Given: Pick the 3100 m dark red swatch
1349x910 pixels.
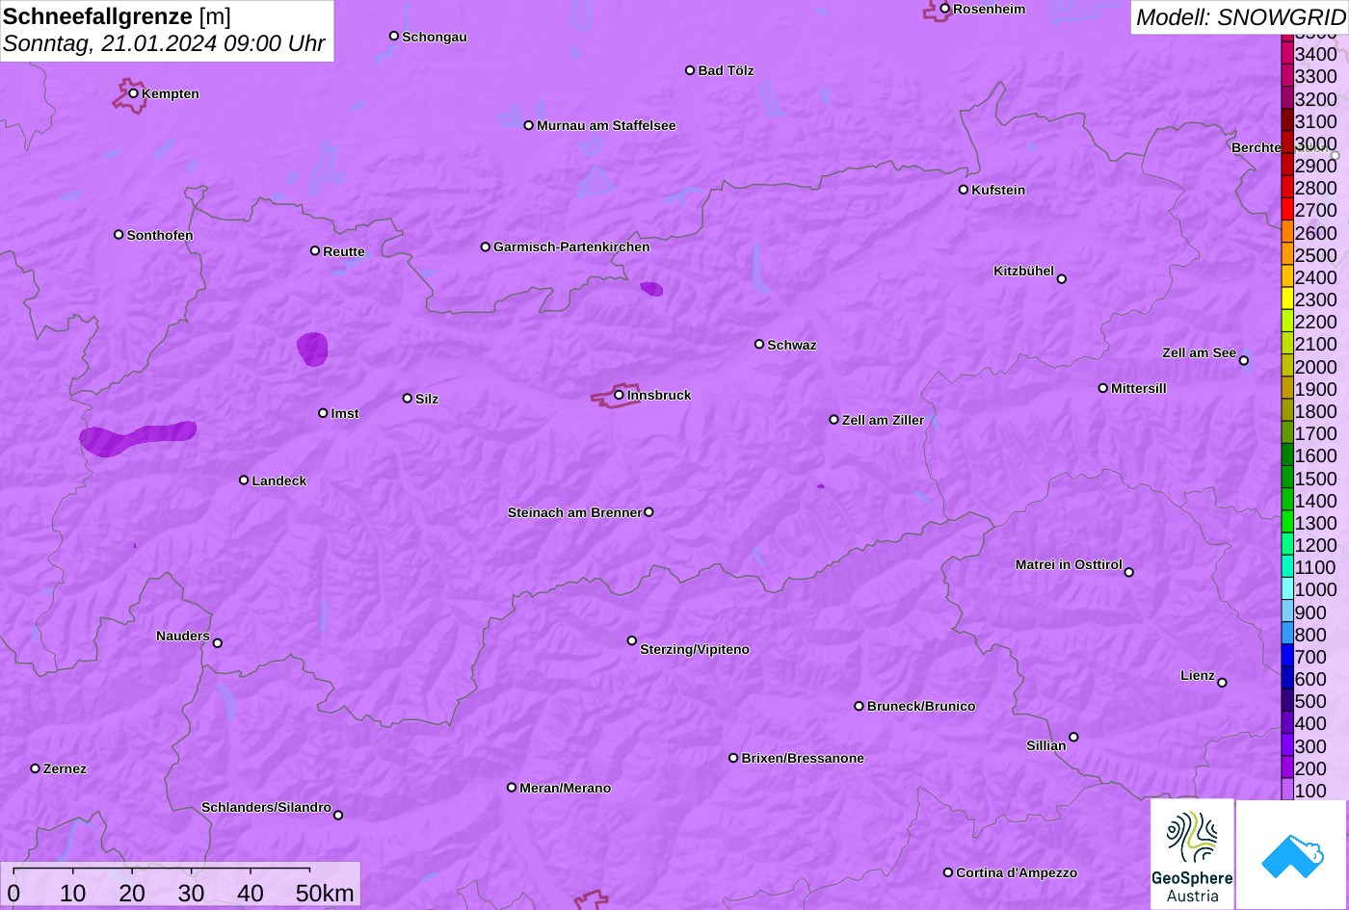Looking at the screenshot, I should [1286, 120].
